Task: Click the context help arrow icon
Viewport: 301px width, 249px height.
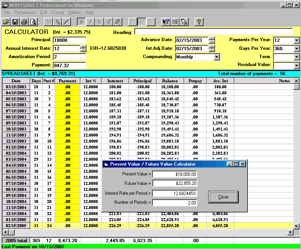Action: pos(166,22)
